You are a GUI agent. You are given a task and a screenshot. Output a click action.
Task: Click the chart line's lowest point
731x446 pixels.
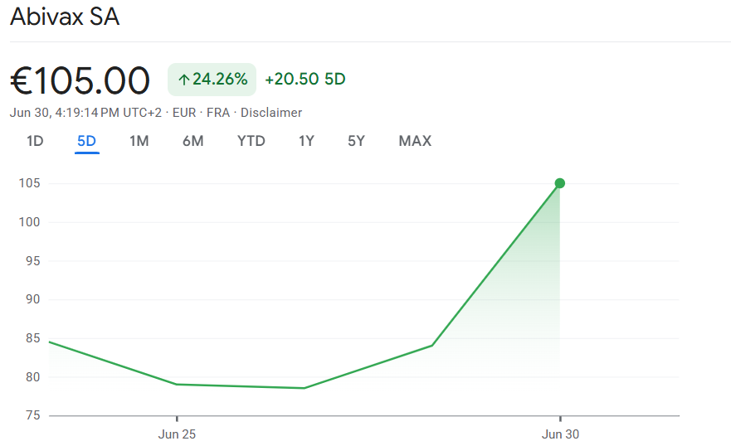coord(305,388)
